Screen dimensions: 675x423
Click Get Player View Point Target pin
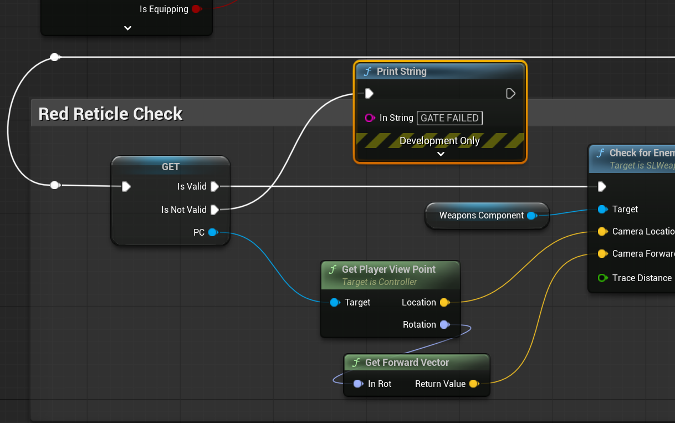[334, 302]
